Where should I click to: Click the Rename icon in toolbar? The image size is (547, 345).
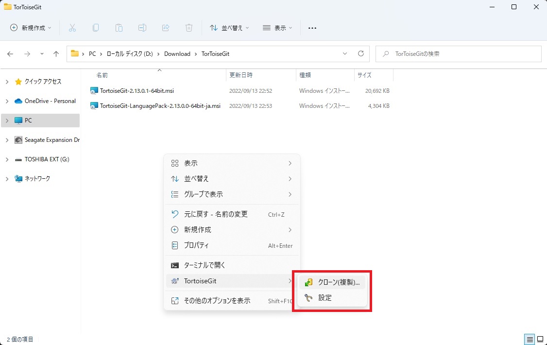tap(142, 28)
